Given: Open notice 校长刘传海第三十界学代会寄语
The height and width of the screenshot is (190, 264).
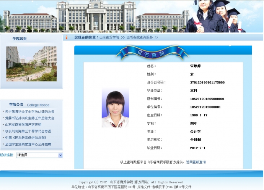Looking at the screenshot, I should (x=28, y=131).
